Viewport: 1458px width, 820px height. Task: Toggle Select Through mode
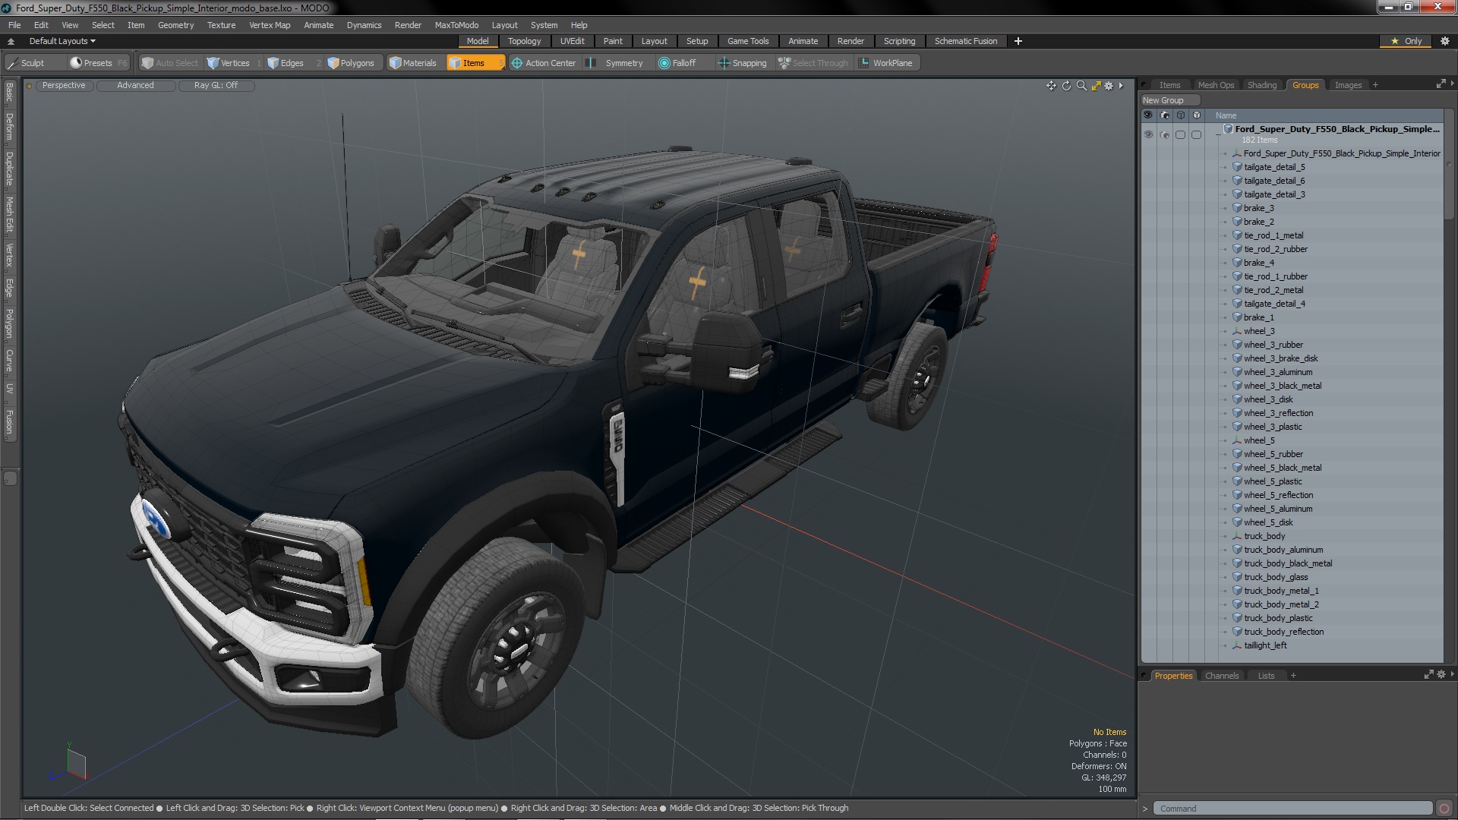[x=813, y=63]
